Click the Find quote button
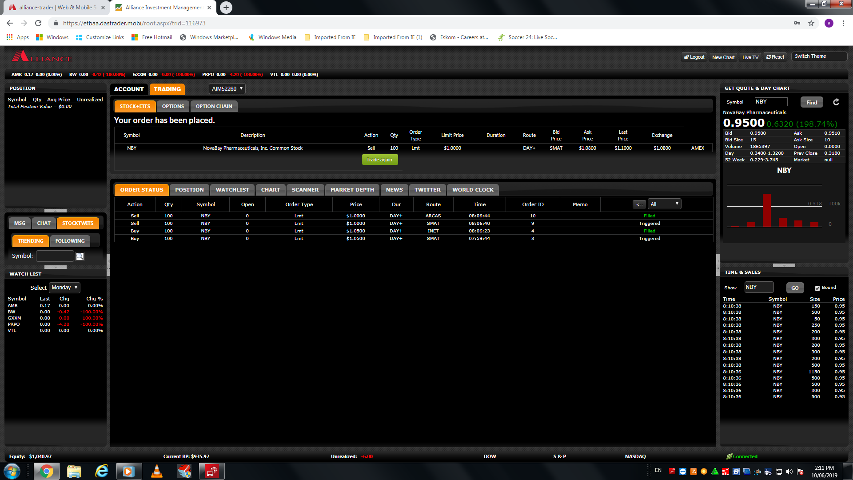This screenshot has width=853, height=480. (812, 102)
